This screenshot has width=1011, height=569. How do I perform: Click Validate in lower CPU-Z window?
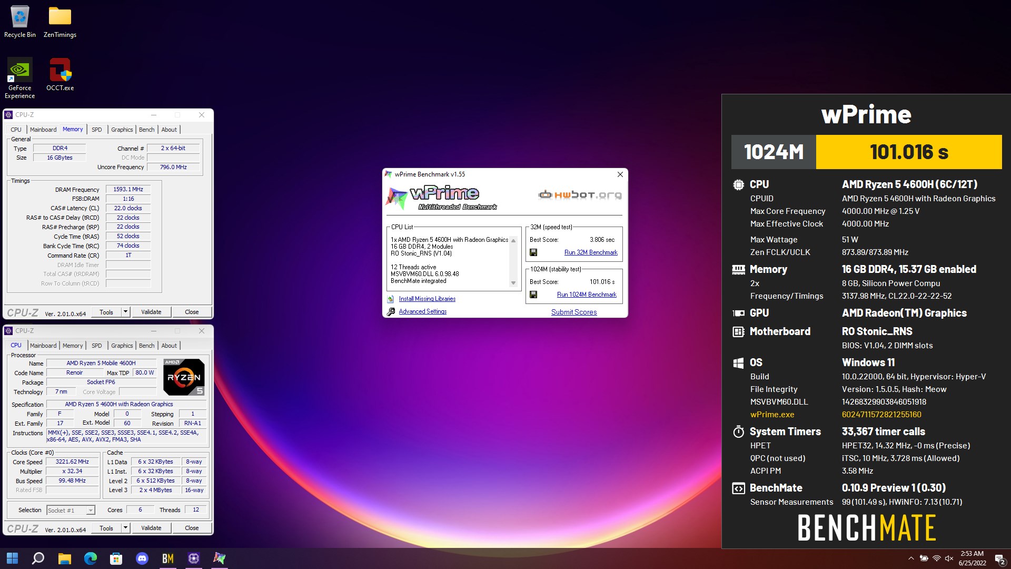pyautogui.click(x=151, y=528)
